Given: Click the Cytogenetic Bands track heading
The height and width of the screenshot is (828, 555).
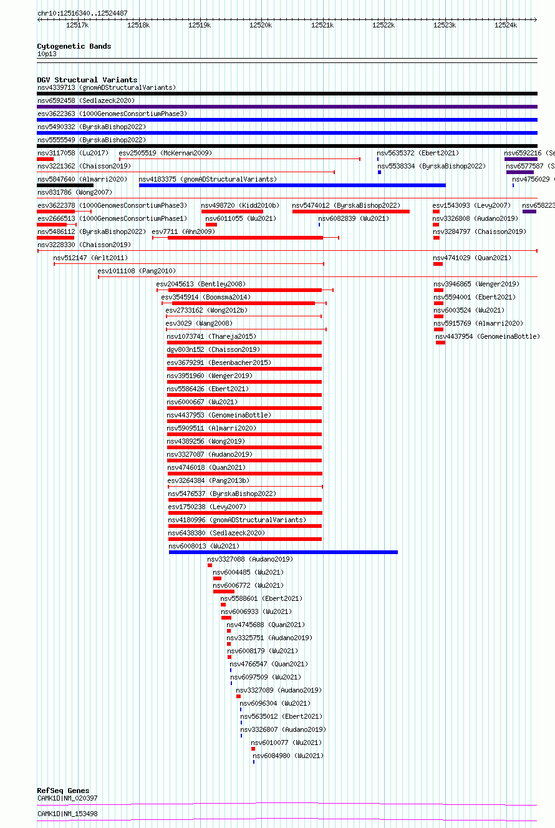Looking at the screenshot, I should pyautogui.click(x=74, y=46).
